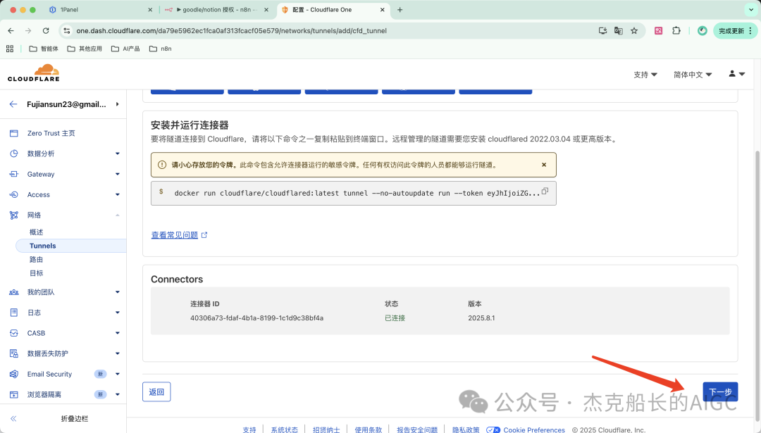This screenshot has height=433, width=761.
Task: Open the 系统状态 footer link
Action: pyautogui.click(x=285, y=429)
